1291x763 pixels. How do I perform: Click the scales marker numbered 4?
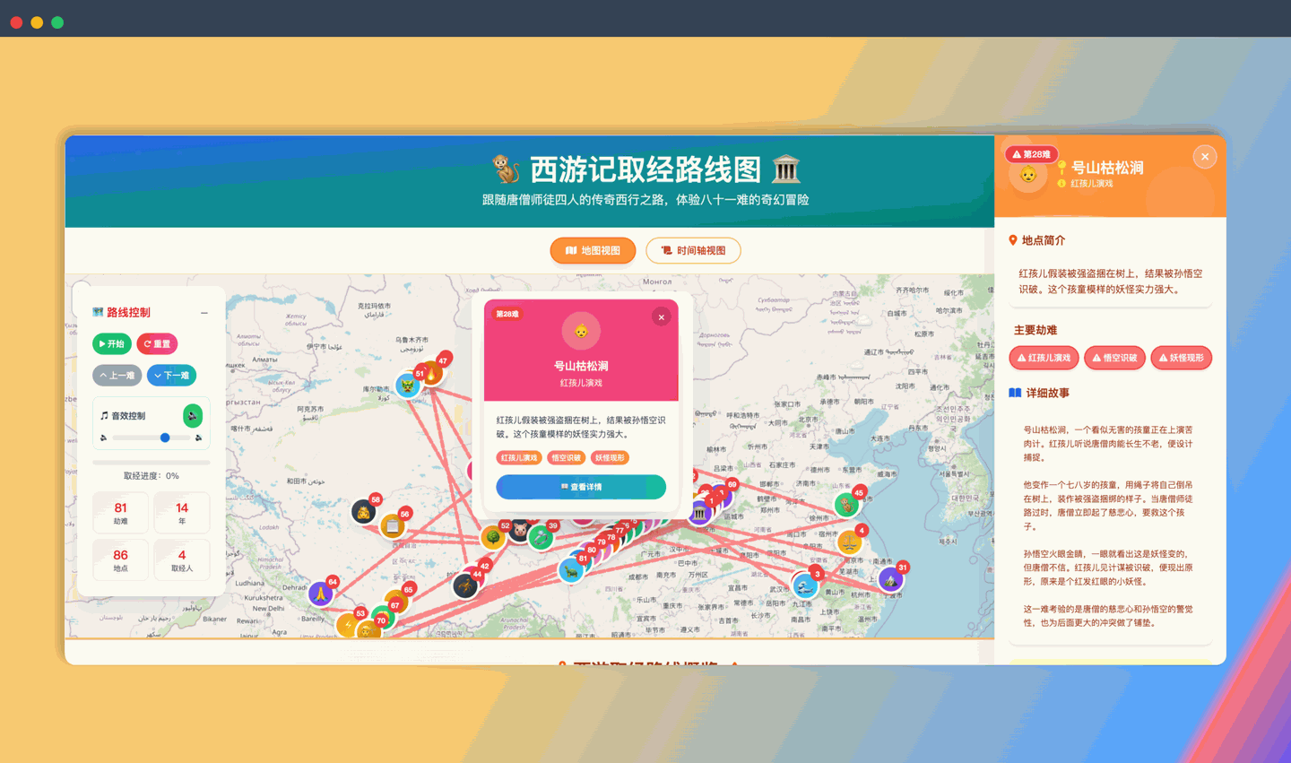[x=849, y=542]
